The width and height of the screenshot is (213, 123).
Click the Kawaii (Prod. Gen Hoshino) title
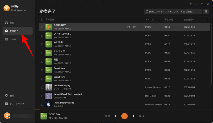pos(68,94)
